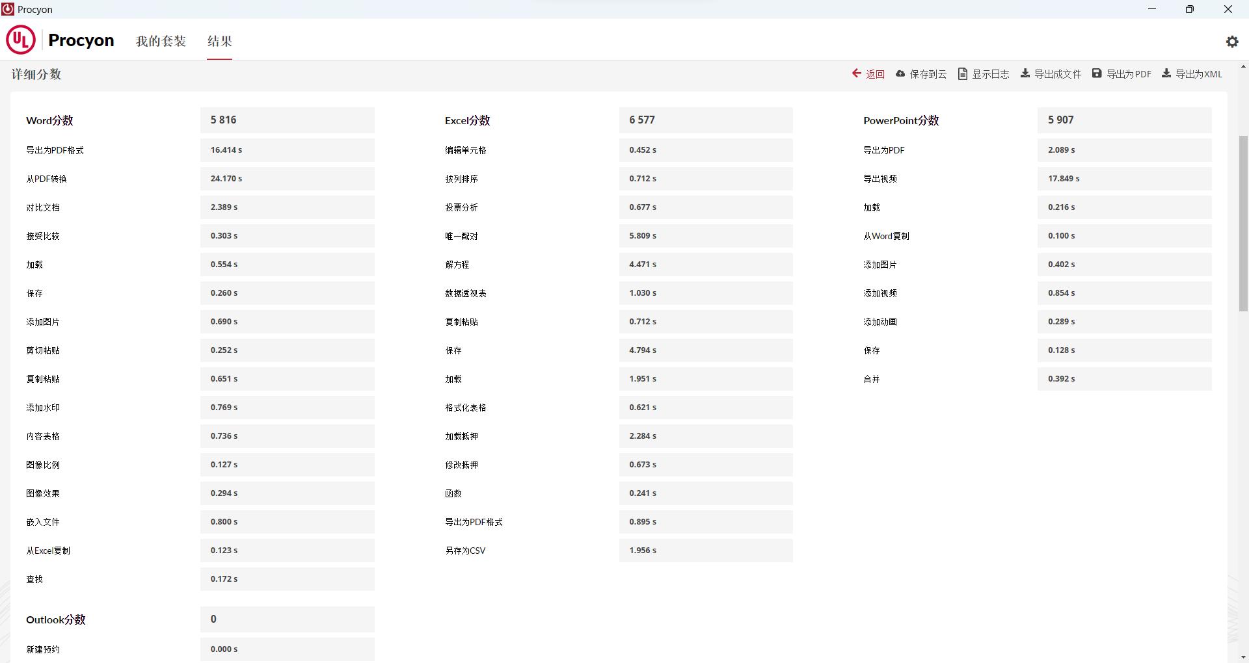The image size is (1249, 663).
Task: Restore down the Procyon window
Action: [1189, 9]
